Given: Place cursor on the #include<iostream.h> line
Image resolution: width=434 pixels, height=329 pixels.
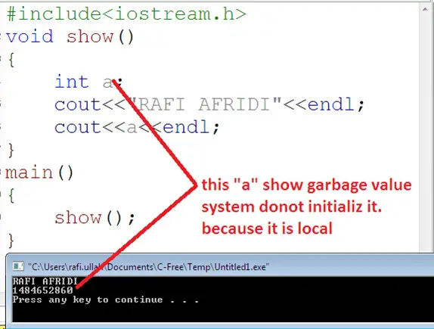Looking at the screenshot, I should [126, 14].
